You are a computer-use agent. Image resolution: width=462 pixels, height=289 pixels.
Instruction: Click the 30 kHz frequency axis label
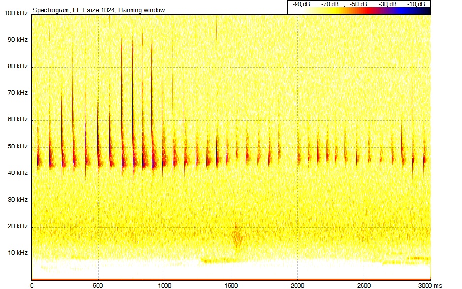pos(18,200)
